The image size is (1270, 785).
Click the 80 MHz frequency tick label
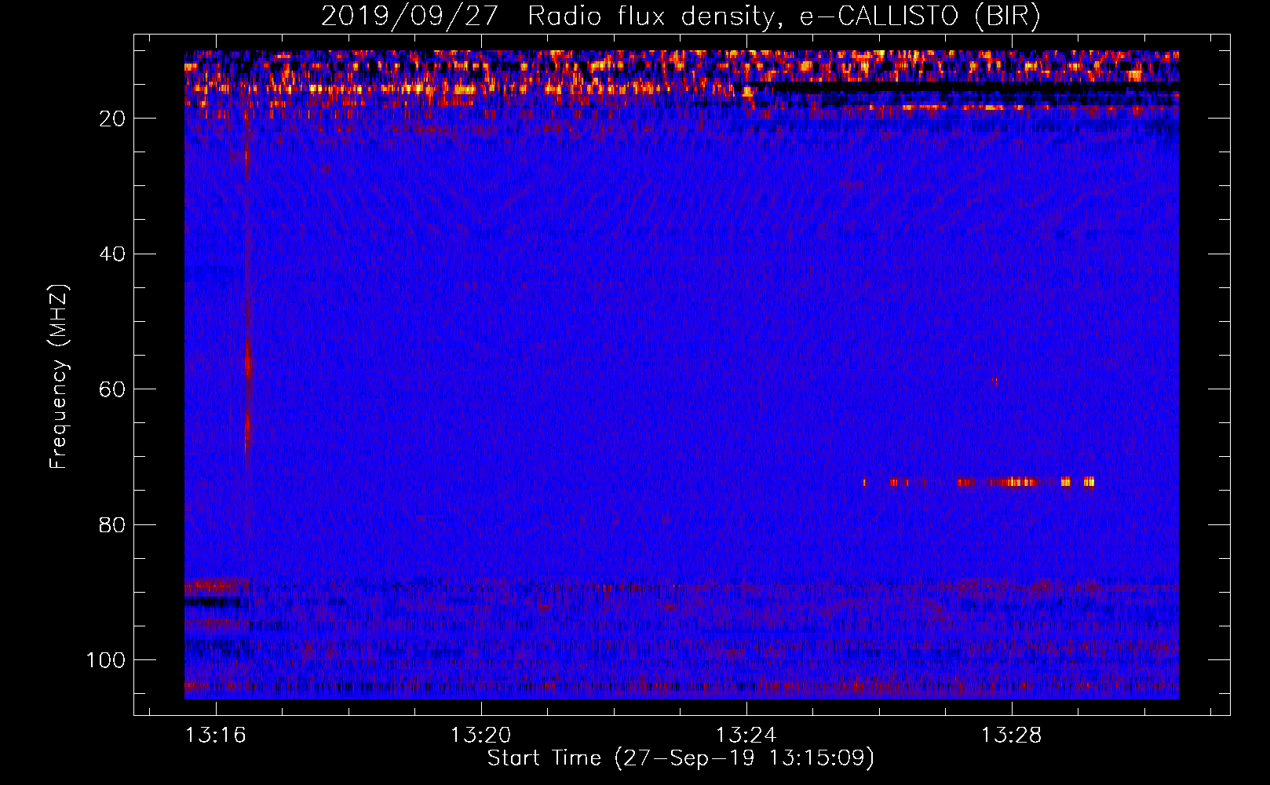tap(112, 524)
